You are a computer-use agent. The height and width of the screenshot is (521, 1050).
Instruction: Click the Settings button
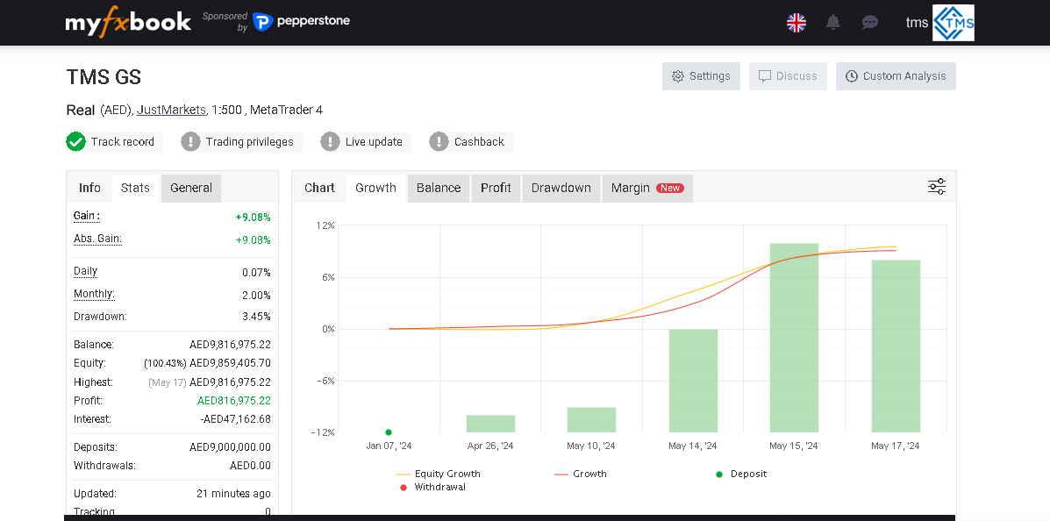tap(701, 76)
